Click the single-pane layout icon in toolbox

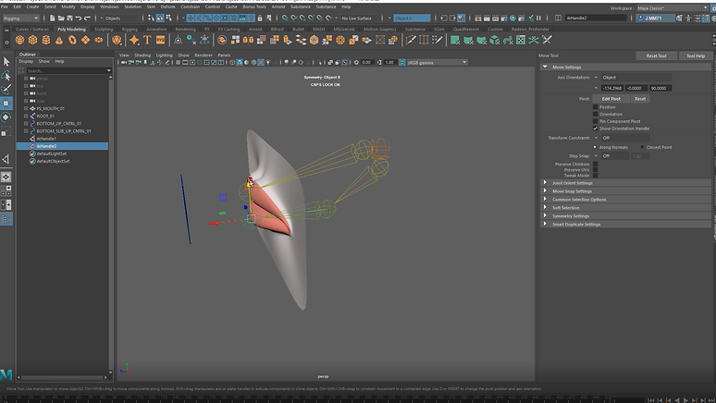pyautogui.click(x=6, y=177)
